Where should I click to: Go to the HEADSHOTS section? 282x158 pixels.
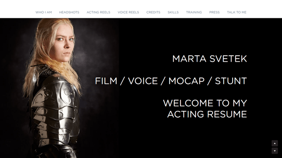click(x=69, y=12)
